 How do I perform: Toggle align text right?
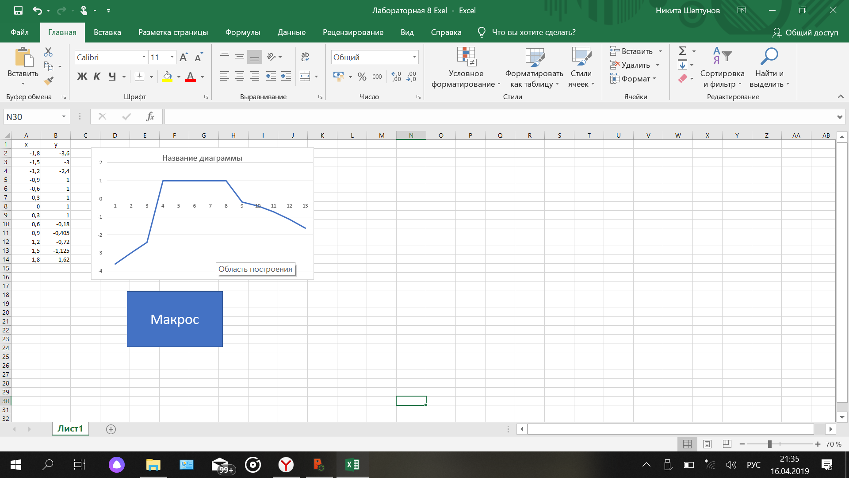[255, 76]
